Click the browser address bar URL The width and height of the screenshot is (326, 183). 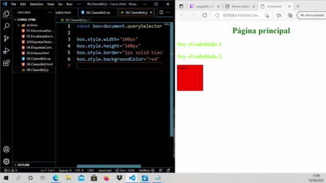tap(241, 15)
